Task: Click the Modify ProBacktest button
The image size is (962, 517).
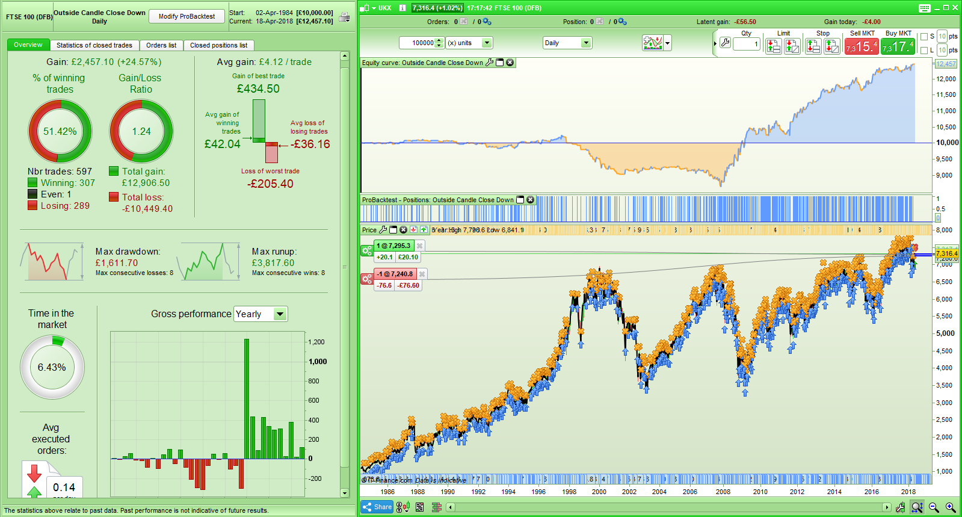Action: tap(187, 16)
